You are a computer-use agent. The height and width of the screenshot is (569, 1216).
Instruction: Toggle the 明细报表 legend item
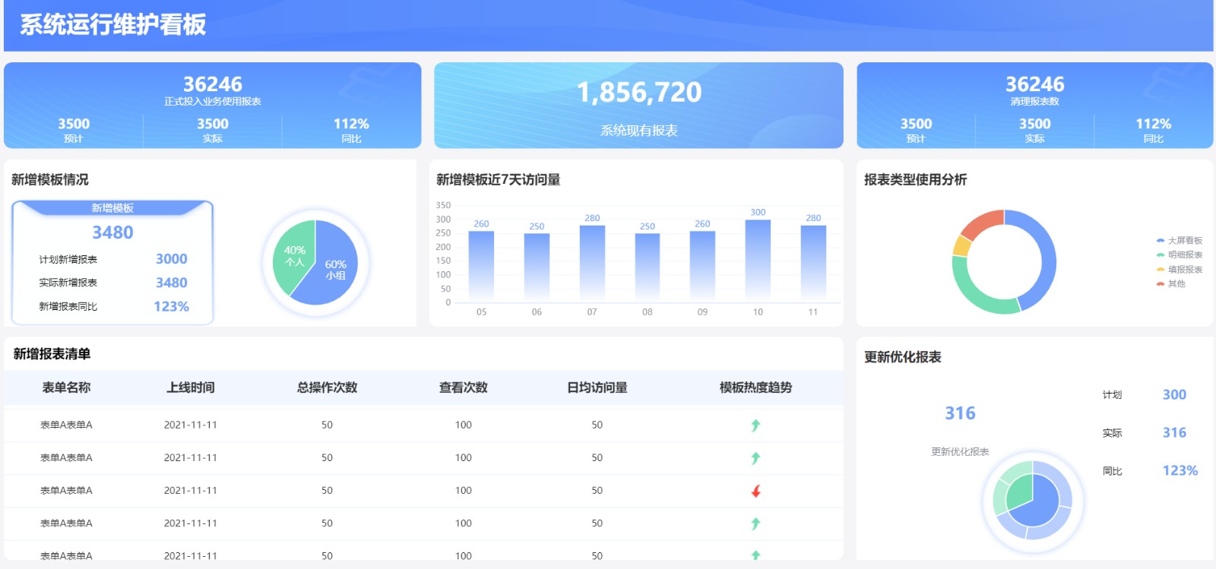point(1180,255)
